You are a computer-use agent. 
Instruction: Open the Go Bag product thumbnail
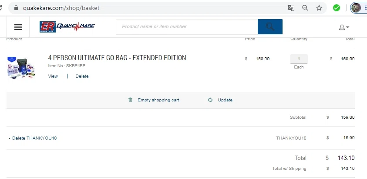20,67
